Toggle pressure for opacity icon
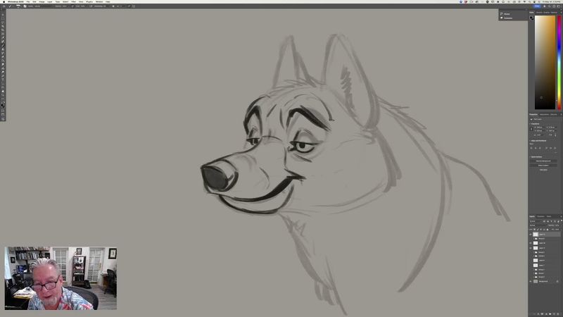 coord(72,6)
